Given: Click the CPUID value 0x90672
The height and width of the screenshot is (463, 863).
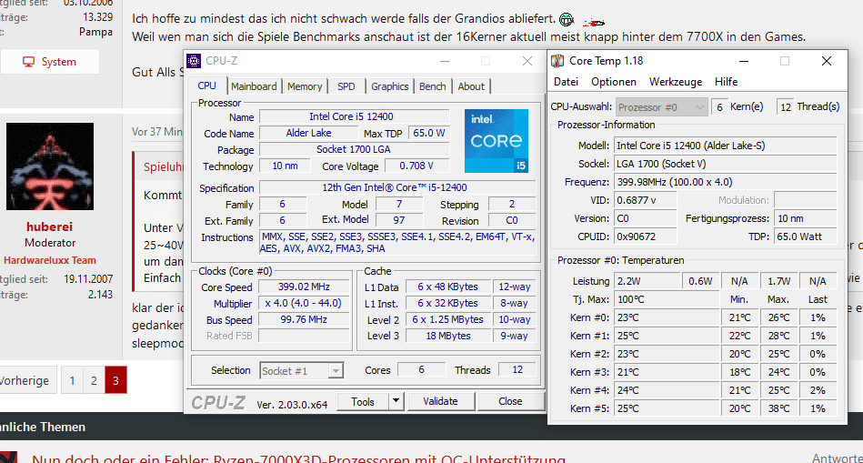Looking at the screenshot, I should [645, 237].
